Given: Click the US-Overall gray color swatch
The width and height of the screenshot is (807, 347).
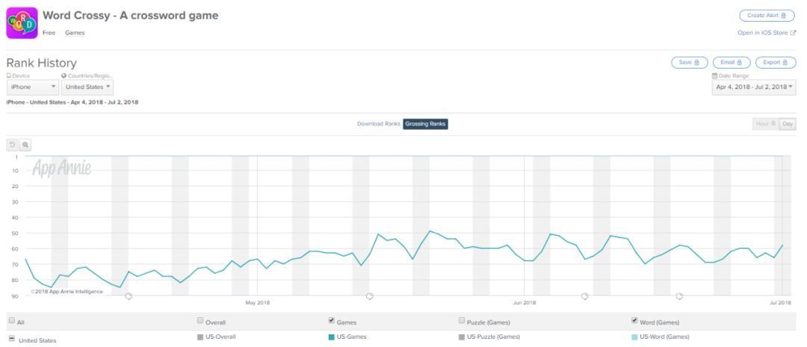Looking at the screenshot, I should (x=200, y=337).
